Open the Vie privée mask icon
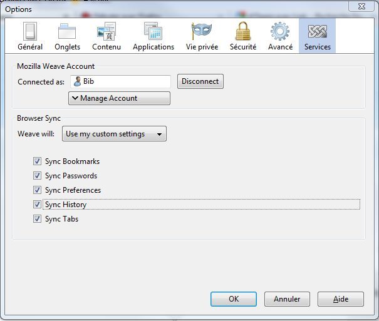This screenshot has width=379, height=321. click(201, 31)
